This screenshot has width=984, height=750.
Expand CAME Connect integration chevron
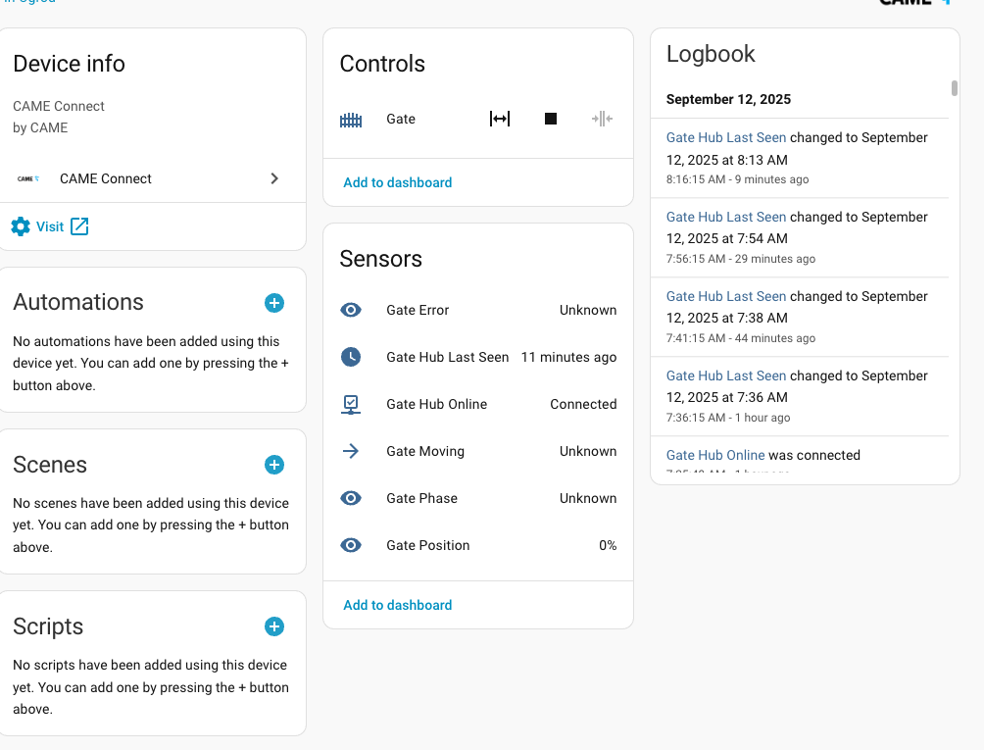point(274,178)
